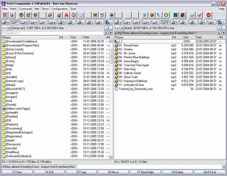
Task: Open the Show menu
Action: click(45, 9)
